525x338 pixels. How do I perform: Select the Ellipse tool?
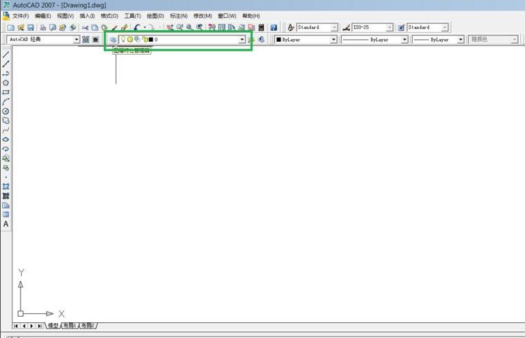coord(5,139)
